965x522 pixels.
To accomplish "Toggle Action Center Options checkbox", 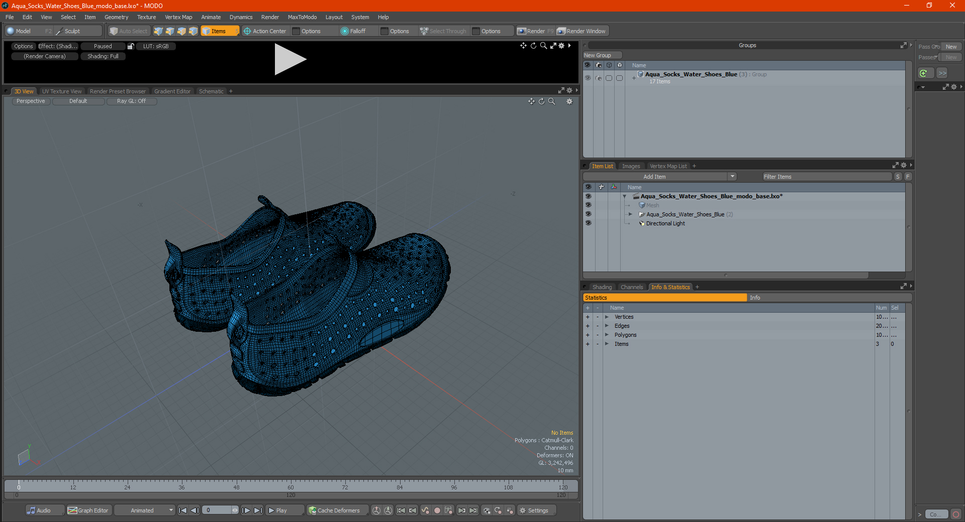I will [297, 31].
